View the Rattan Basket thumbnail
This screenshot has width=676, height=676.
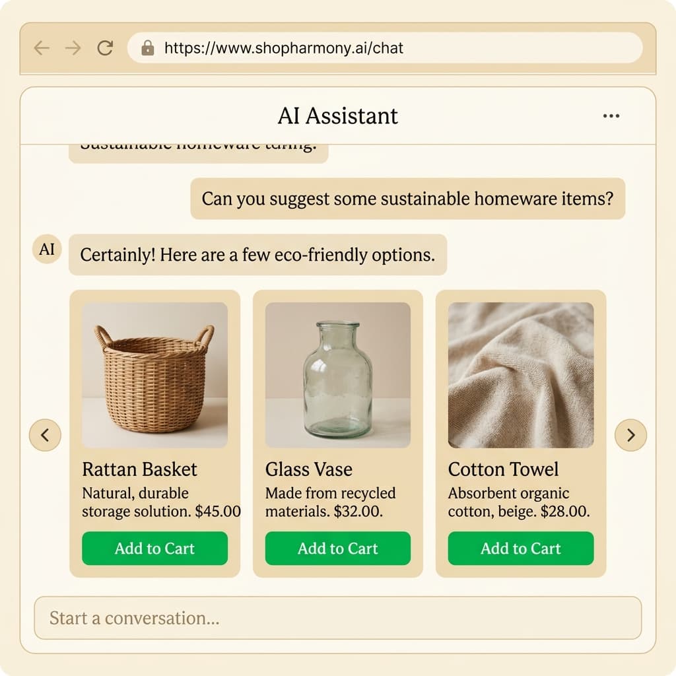click(154, 375)
